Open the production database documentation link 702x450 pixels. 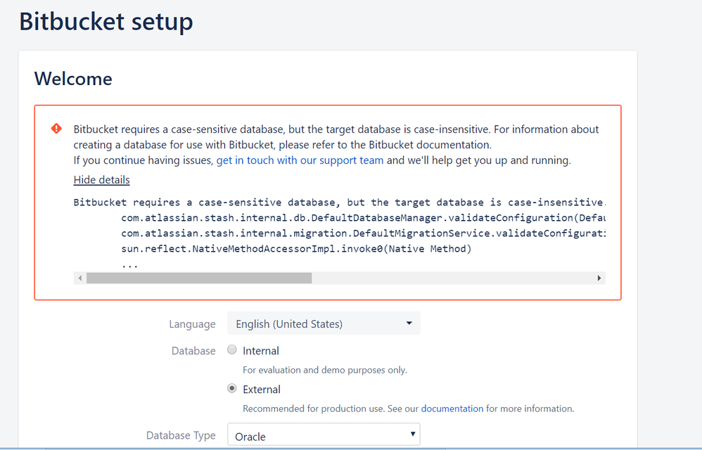coord(452,409)
